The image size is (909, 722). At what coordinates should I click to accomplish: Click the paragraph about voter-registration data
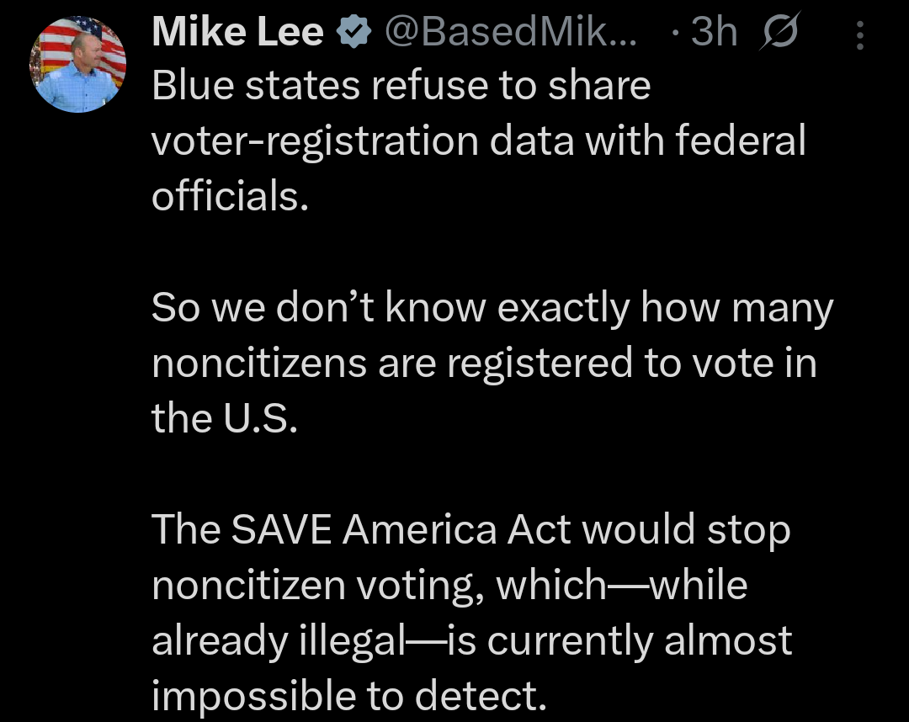tap(478, 139)
